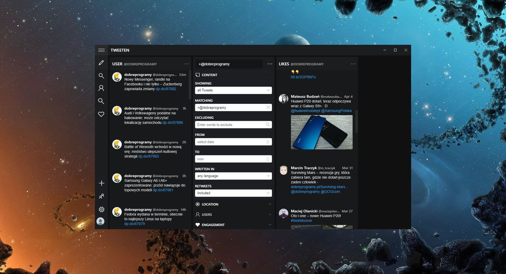The image size is (506, 274).
Task: Click dobreprogramy avatar on the 53m tweet
Action: (x=117, y=77)
